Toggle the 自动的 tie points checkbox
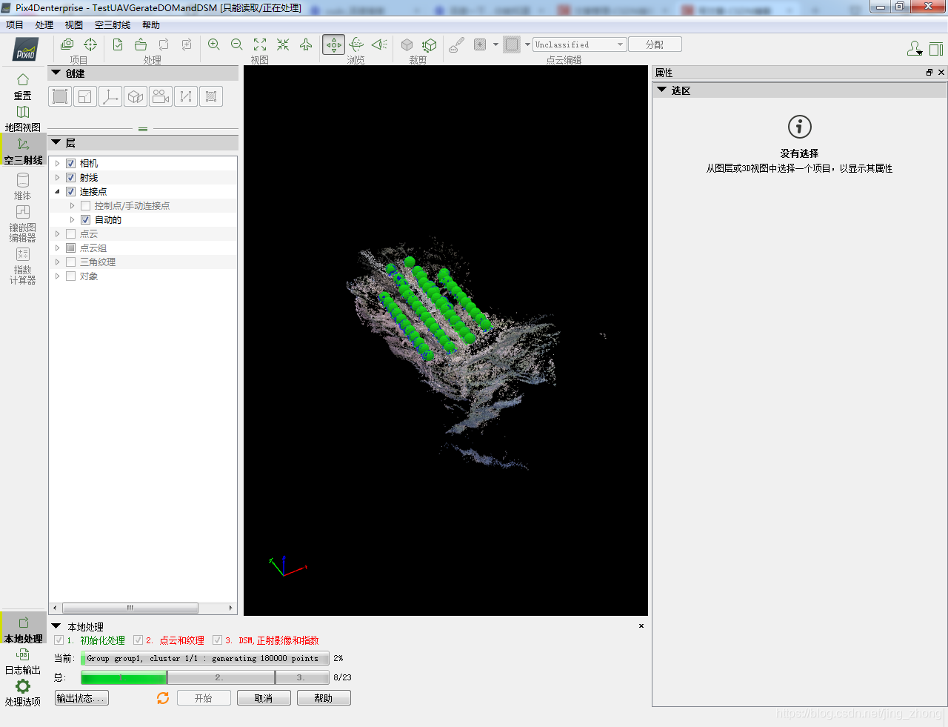Viewport: 948px width, 727px height. click(x=86, y=220)
